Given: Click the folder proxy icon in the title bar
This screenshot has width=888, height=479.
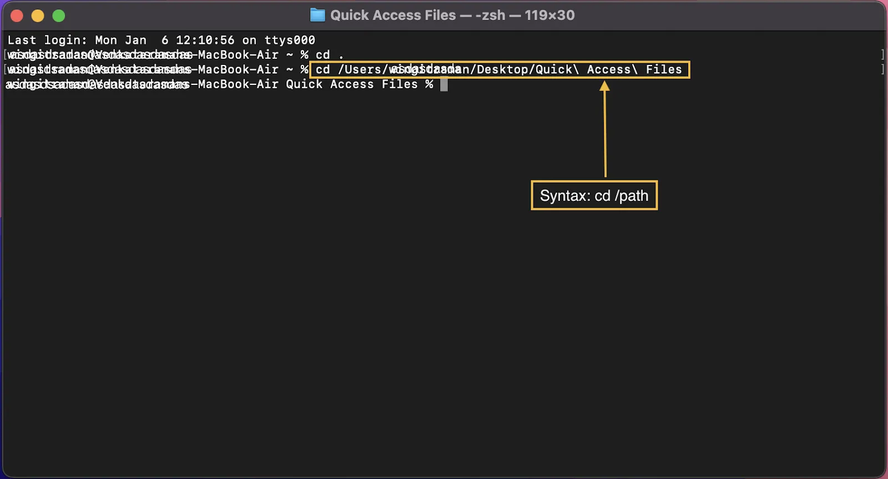Looking at the screenshot, I should coord(317,15).
